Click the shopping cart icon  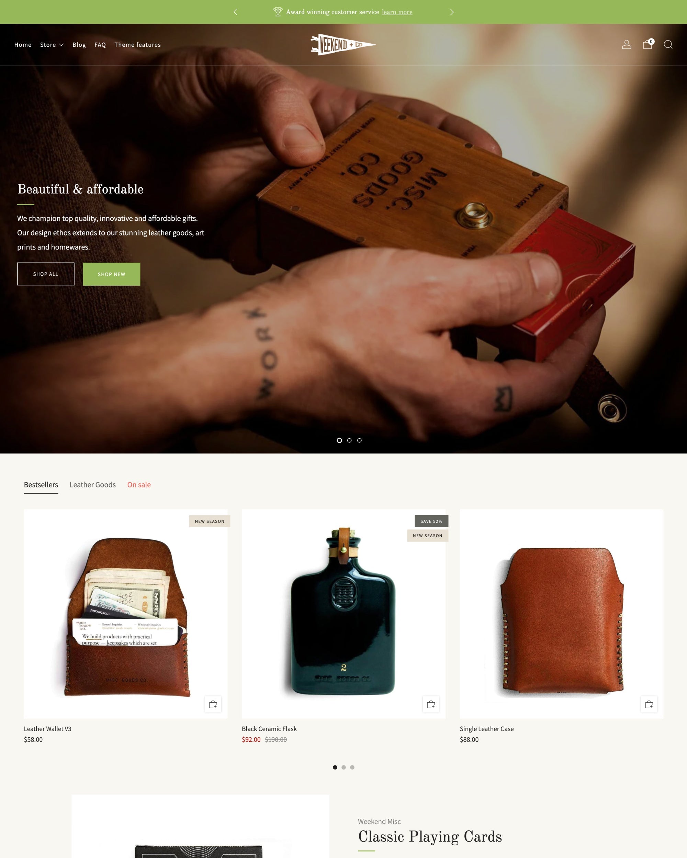(647, 44)
